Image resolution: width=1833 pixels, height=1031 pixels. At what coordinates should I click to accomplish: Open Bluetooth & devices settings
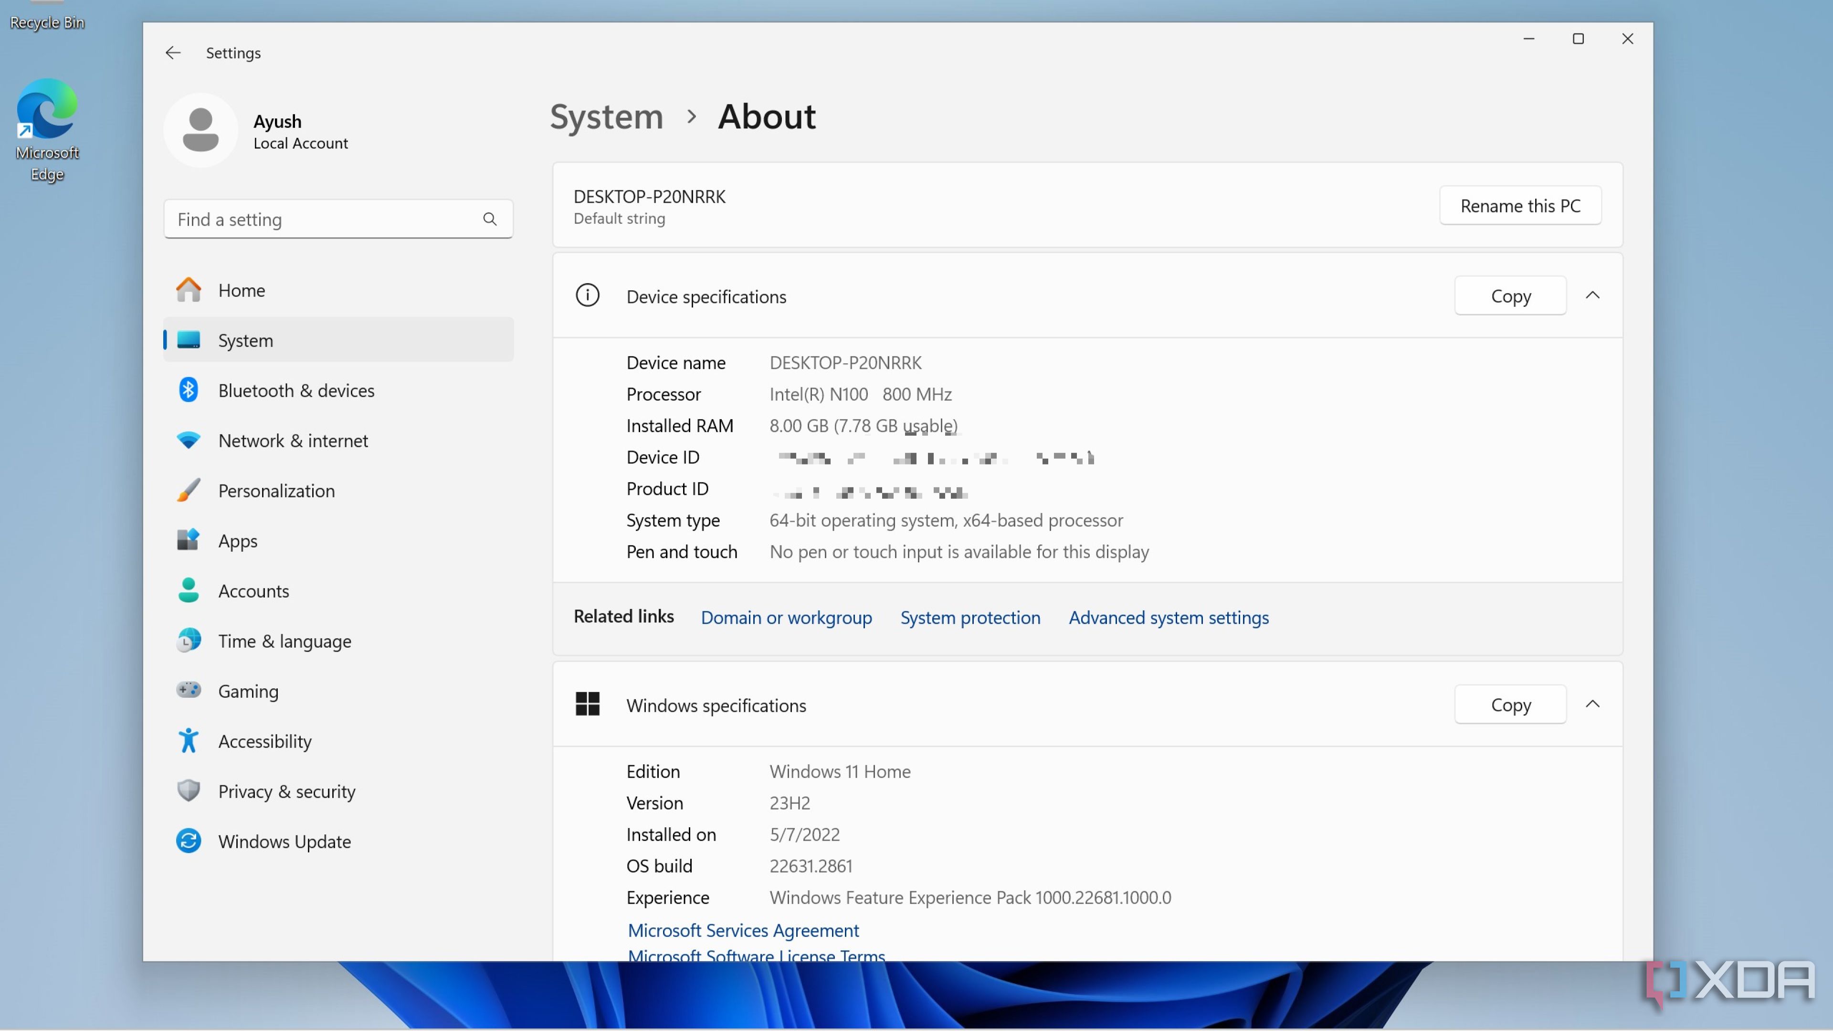pos(296,390)
